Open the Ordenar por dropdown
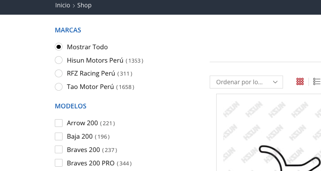Screen dimensions: 321x171 click(246, 82)
